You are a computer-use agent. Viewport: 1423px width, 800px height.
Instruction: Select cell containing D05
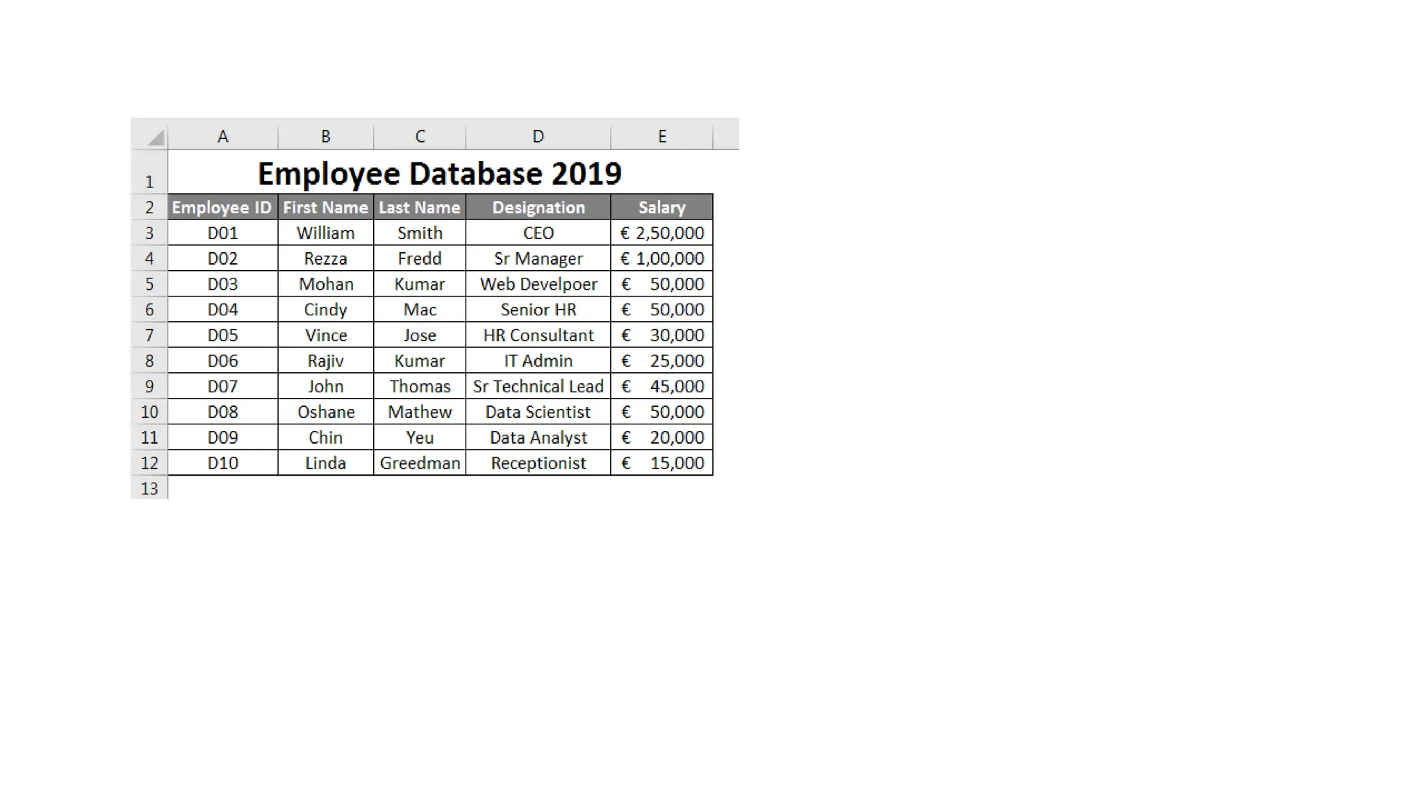pyautogui.click(x=223, y=335)
